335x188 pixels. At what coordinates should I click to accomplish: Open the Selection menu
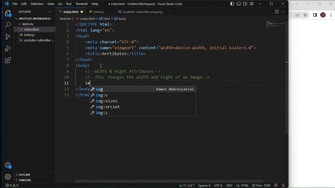pos(37,4)
